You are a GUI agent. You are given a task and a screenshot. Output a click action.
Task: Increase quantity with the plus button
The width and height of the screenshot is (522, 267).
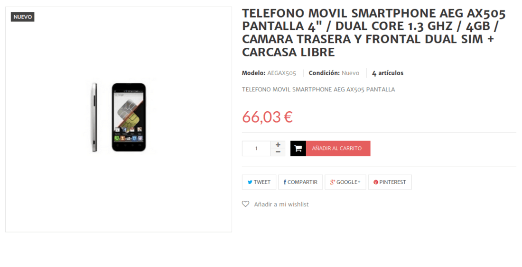tap(278, 144)
